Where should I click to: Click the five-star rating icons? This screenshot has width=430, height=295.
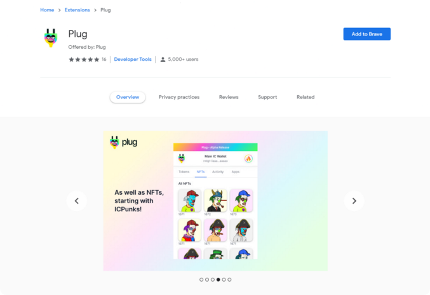pyautogui.click(x=84, y=60)
